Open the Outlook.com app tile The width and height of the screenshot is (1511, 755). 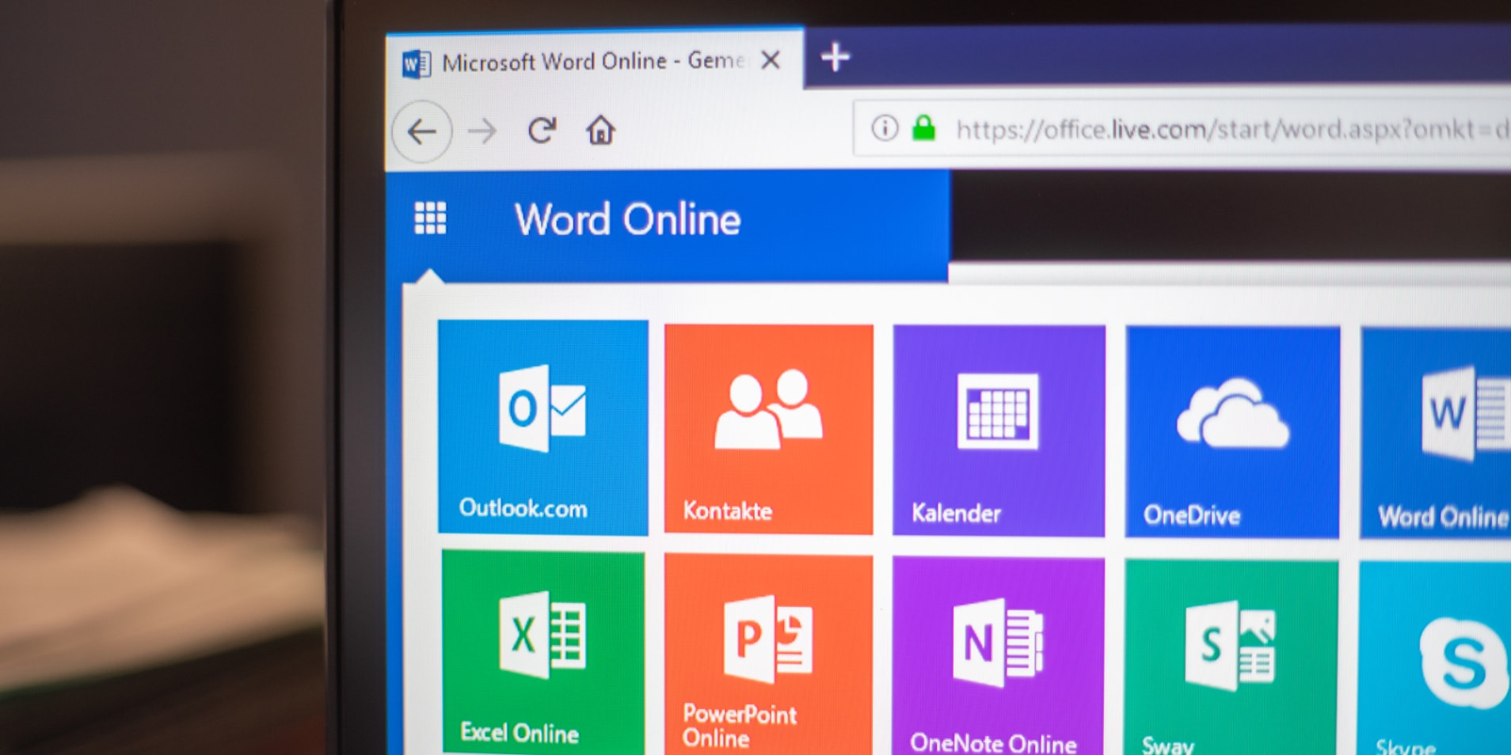click(542, 427)
